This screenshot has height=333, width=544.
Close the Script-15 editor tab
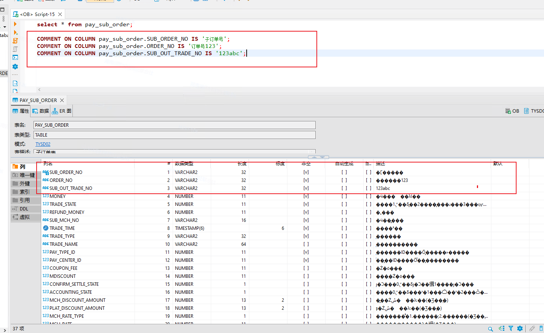pyautogui.click(x=60, y=14)
